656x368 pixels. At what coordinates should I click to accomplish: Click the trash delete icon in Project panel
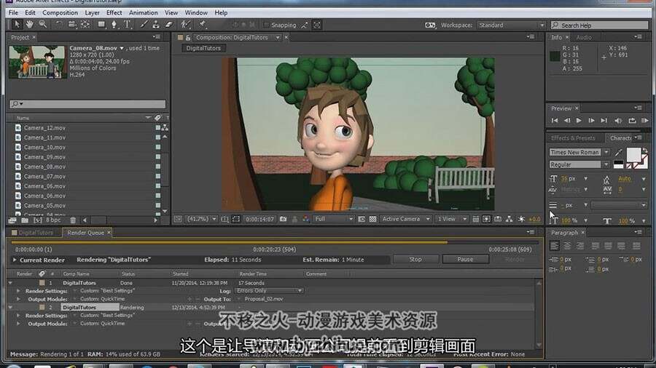coord(73,220)
